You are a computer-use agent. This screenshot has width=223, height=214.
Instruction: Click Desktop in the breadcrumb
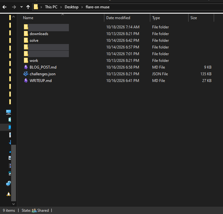point(71,7)
